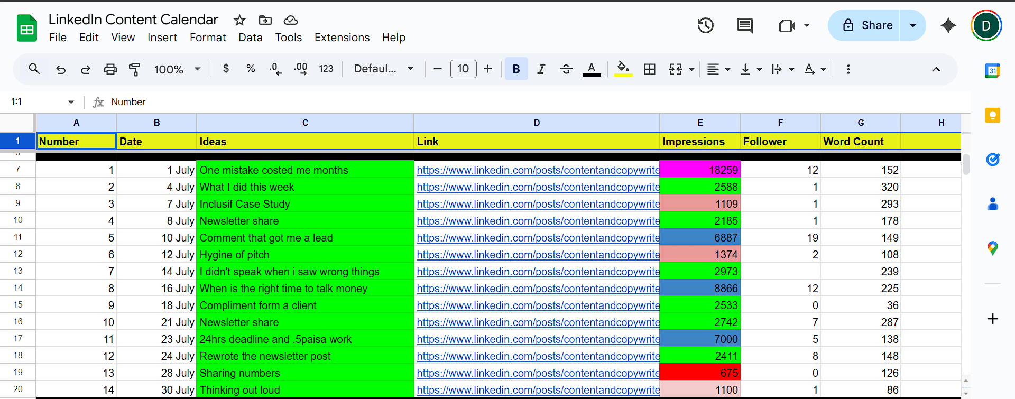Open text wrapping dropdown
1015x399 pixels.
point(783,69)
